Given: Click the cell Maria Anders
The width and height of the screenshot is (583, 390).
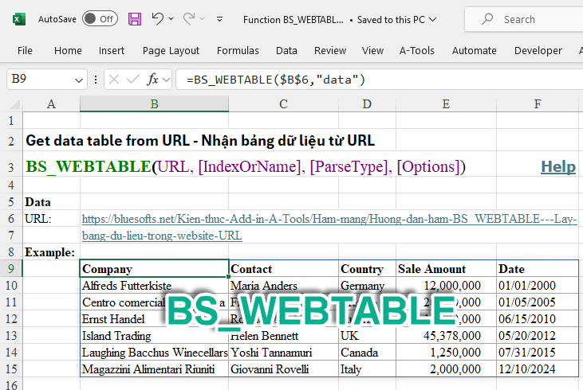Looking at the screenshot, I should [283, 286].
